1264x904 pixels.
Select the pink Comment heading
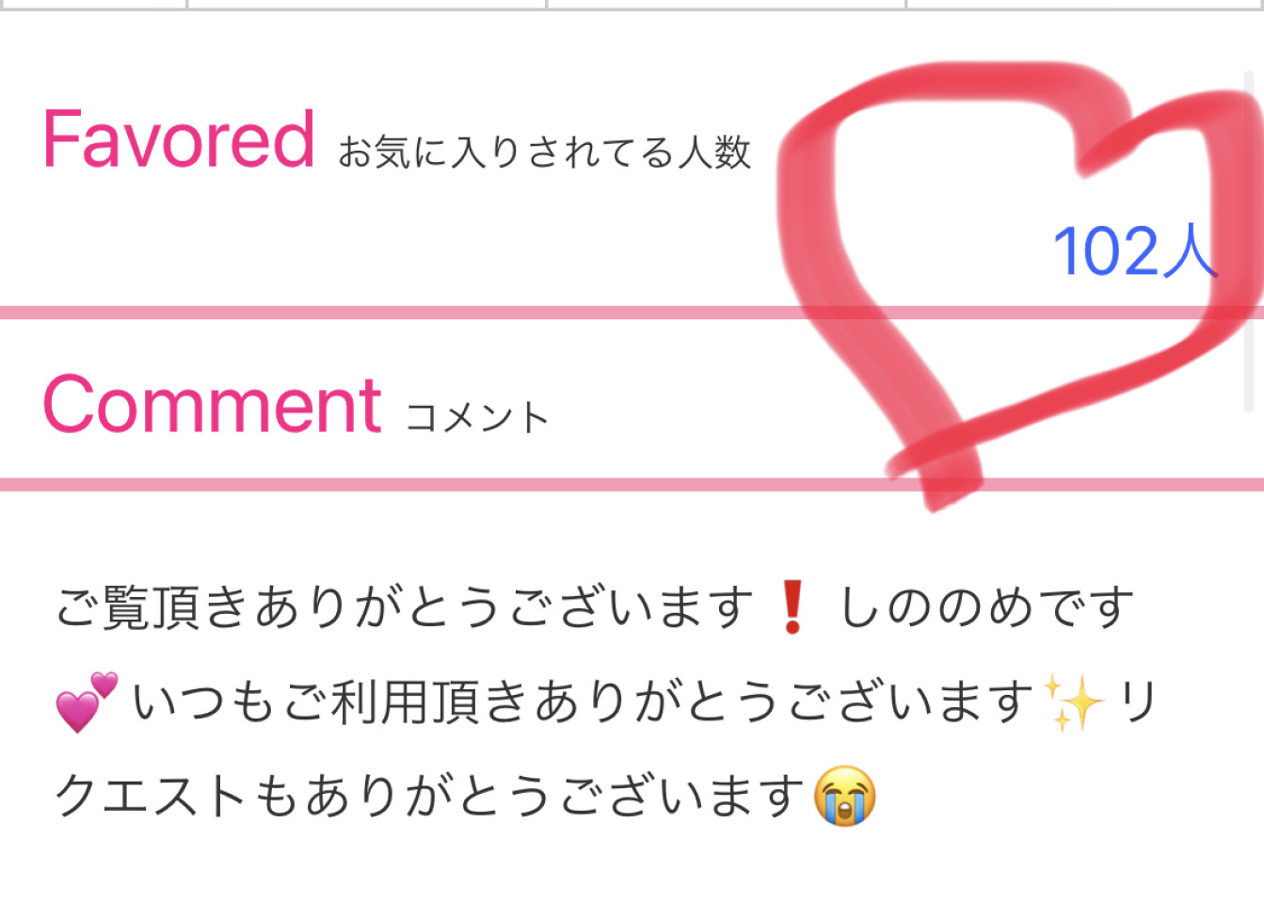(213, 404)
